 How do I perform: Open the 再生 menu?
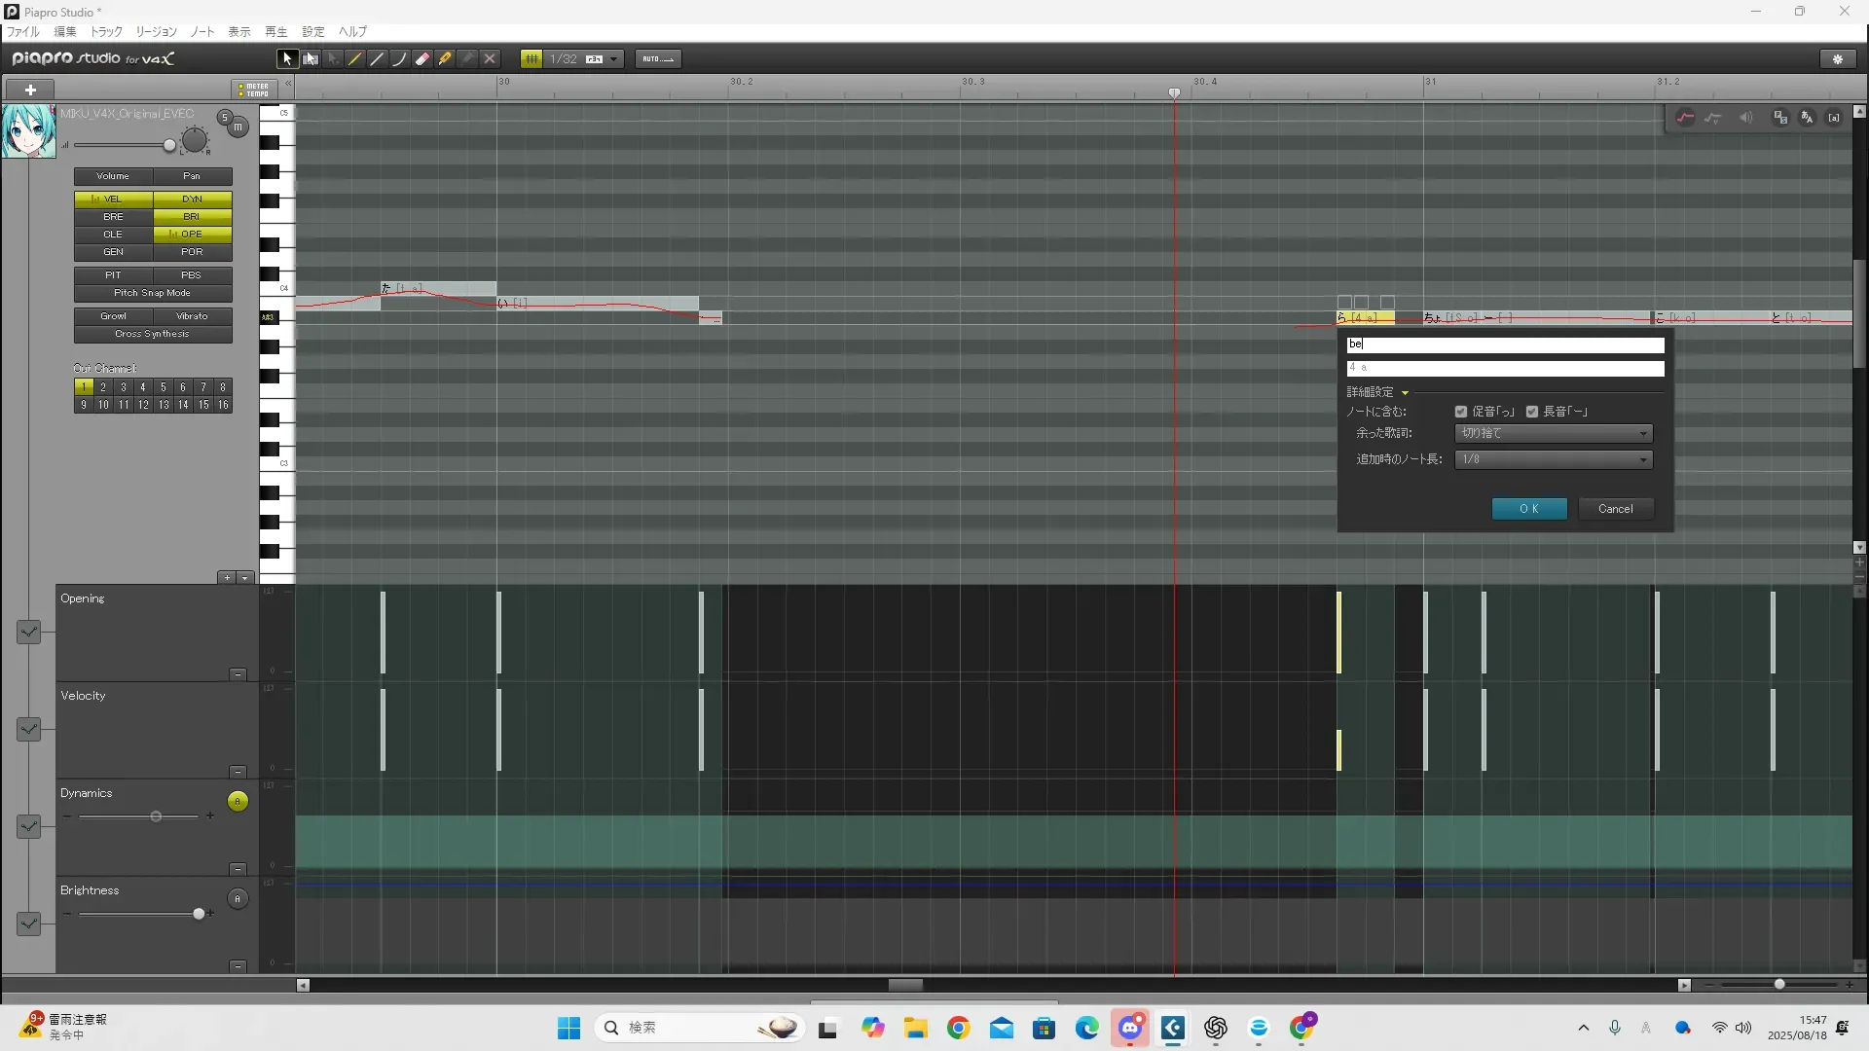[x=275, y=32]
